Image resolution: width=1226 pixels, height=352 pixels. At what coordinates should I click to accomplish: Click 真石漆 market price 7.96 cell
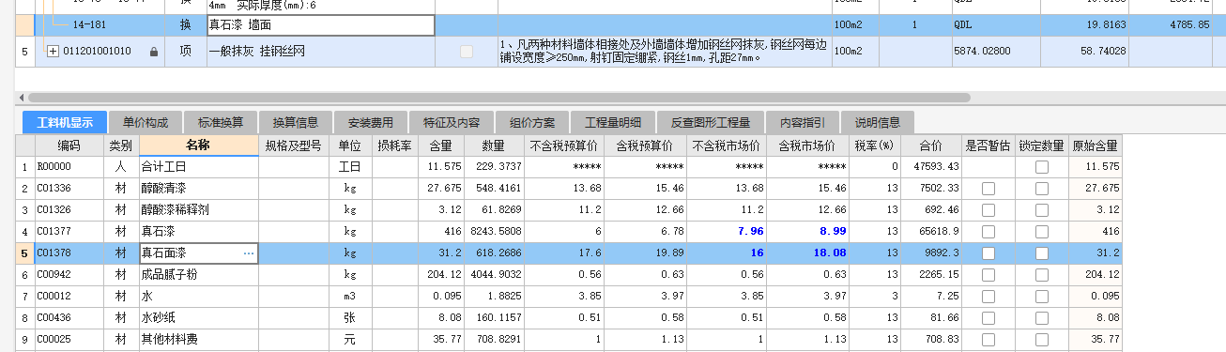728,232
